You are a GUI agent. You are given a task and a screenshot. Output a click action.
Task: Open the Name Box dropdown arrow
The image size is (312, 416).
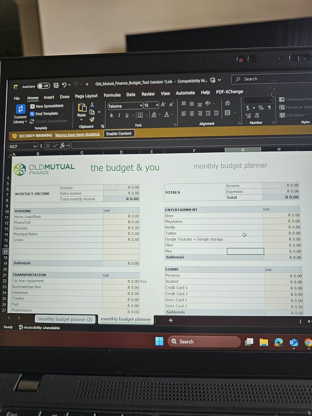(x=35, y=146)
